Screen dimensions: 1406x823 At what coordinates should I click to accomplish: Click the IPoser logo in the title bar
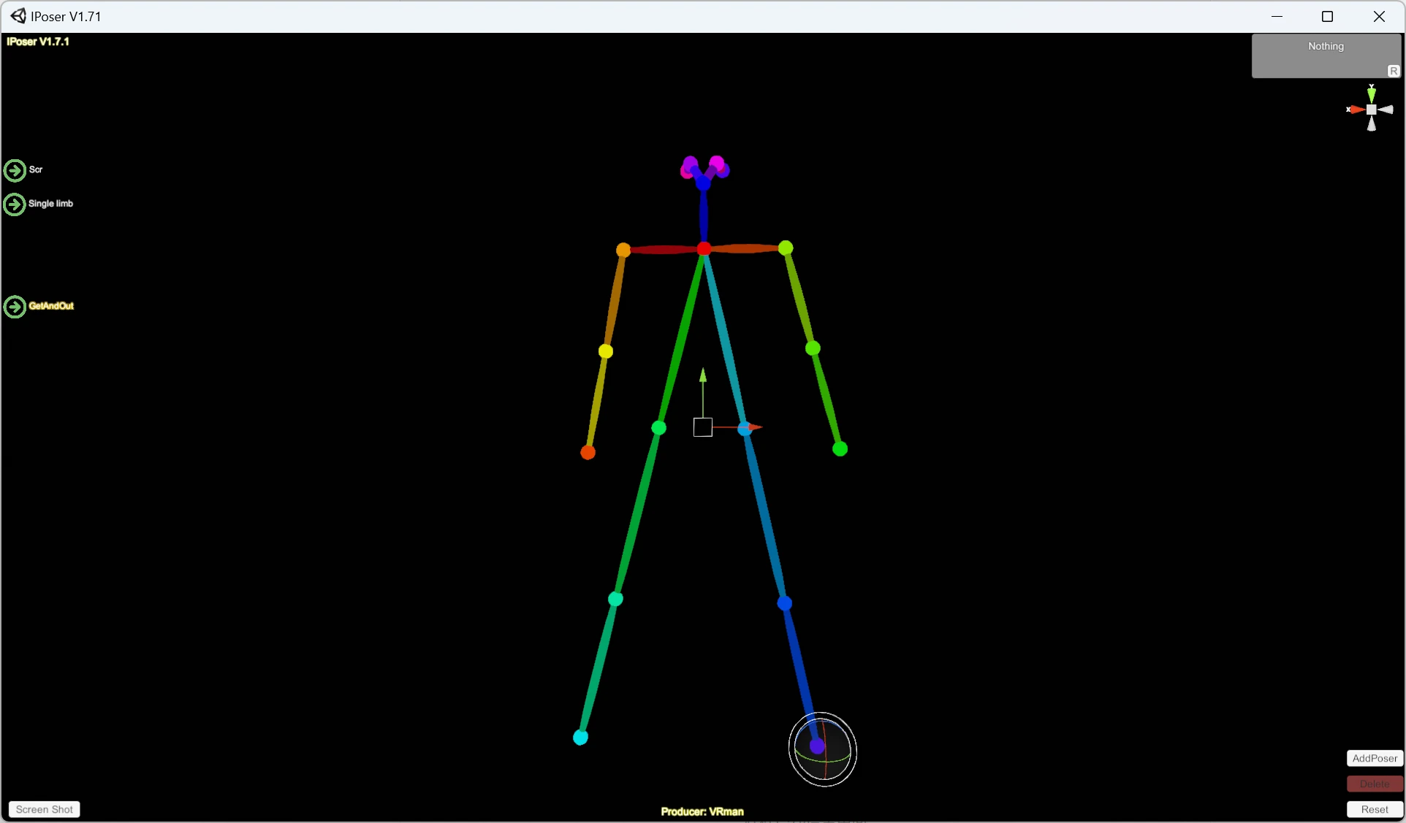(18, 15)
